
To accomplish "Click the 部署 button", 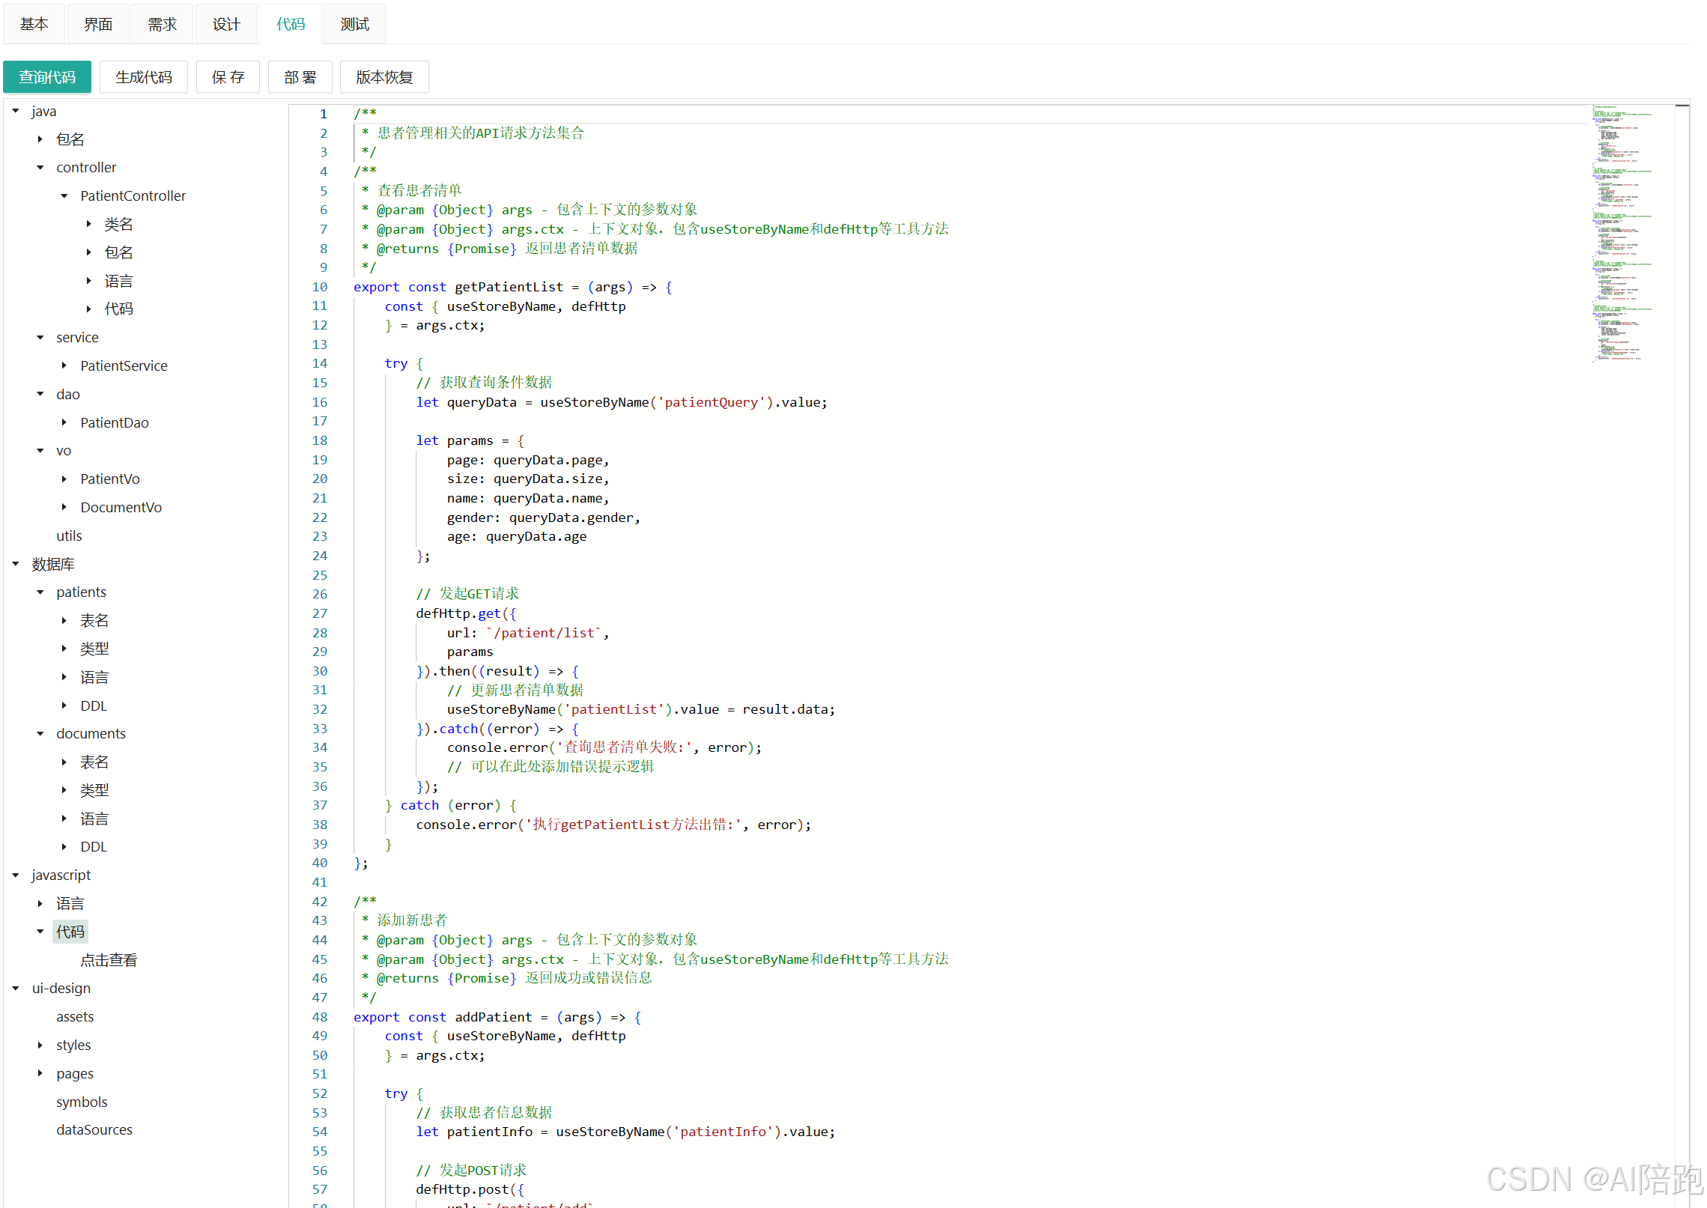I will (x=300, y=77).
